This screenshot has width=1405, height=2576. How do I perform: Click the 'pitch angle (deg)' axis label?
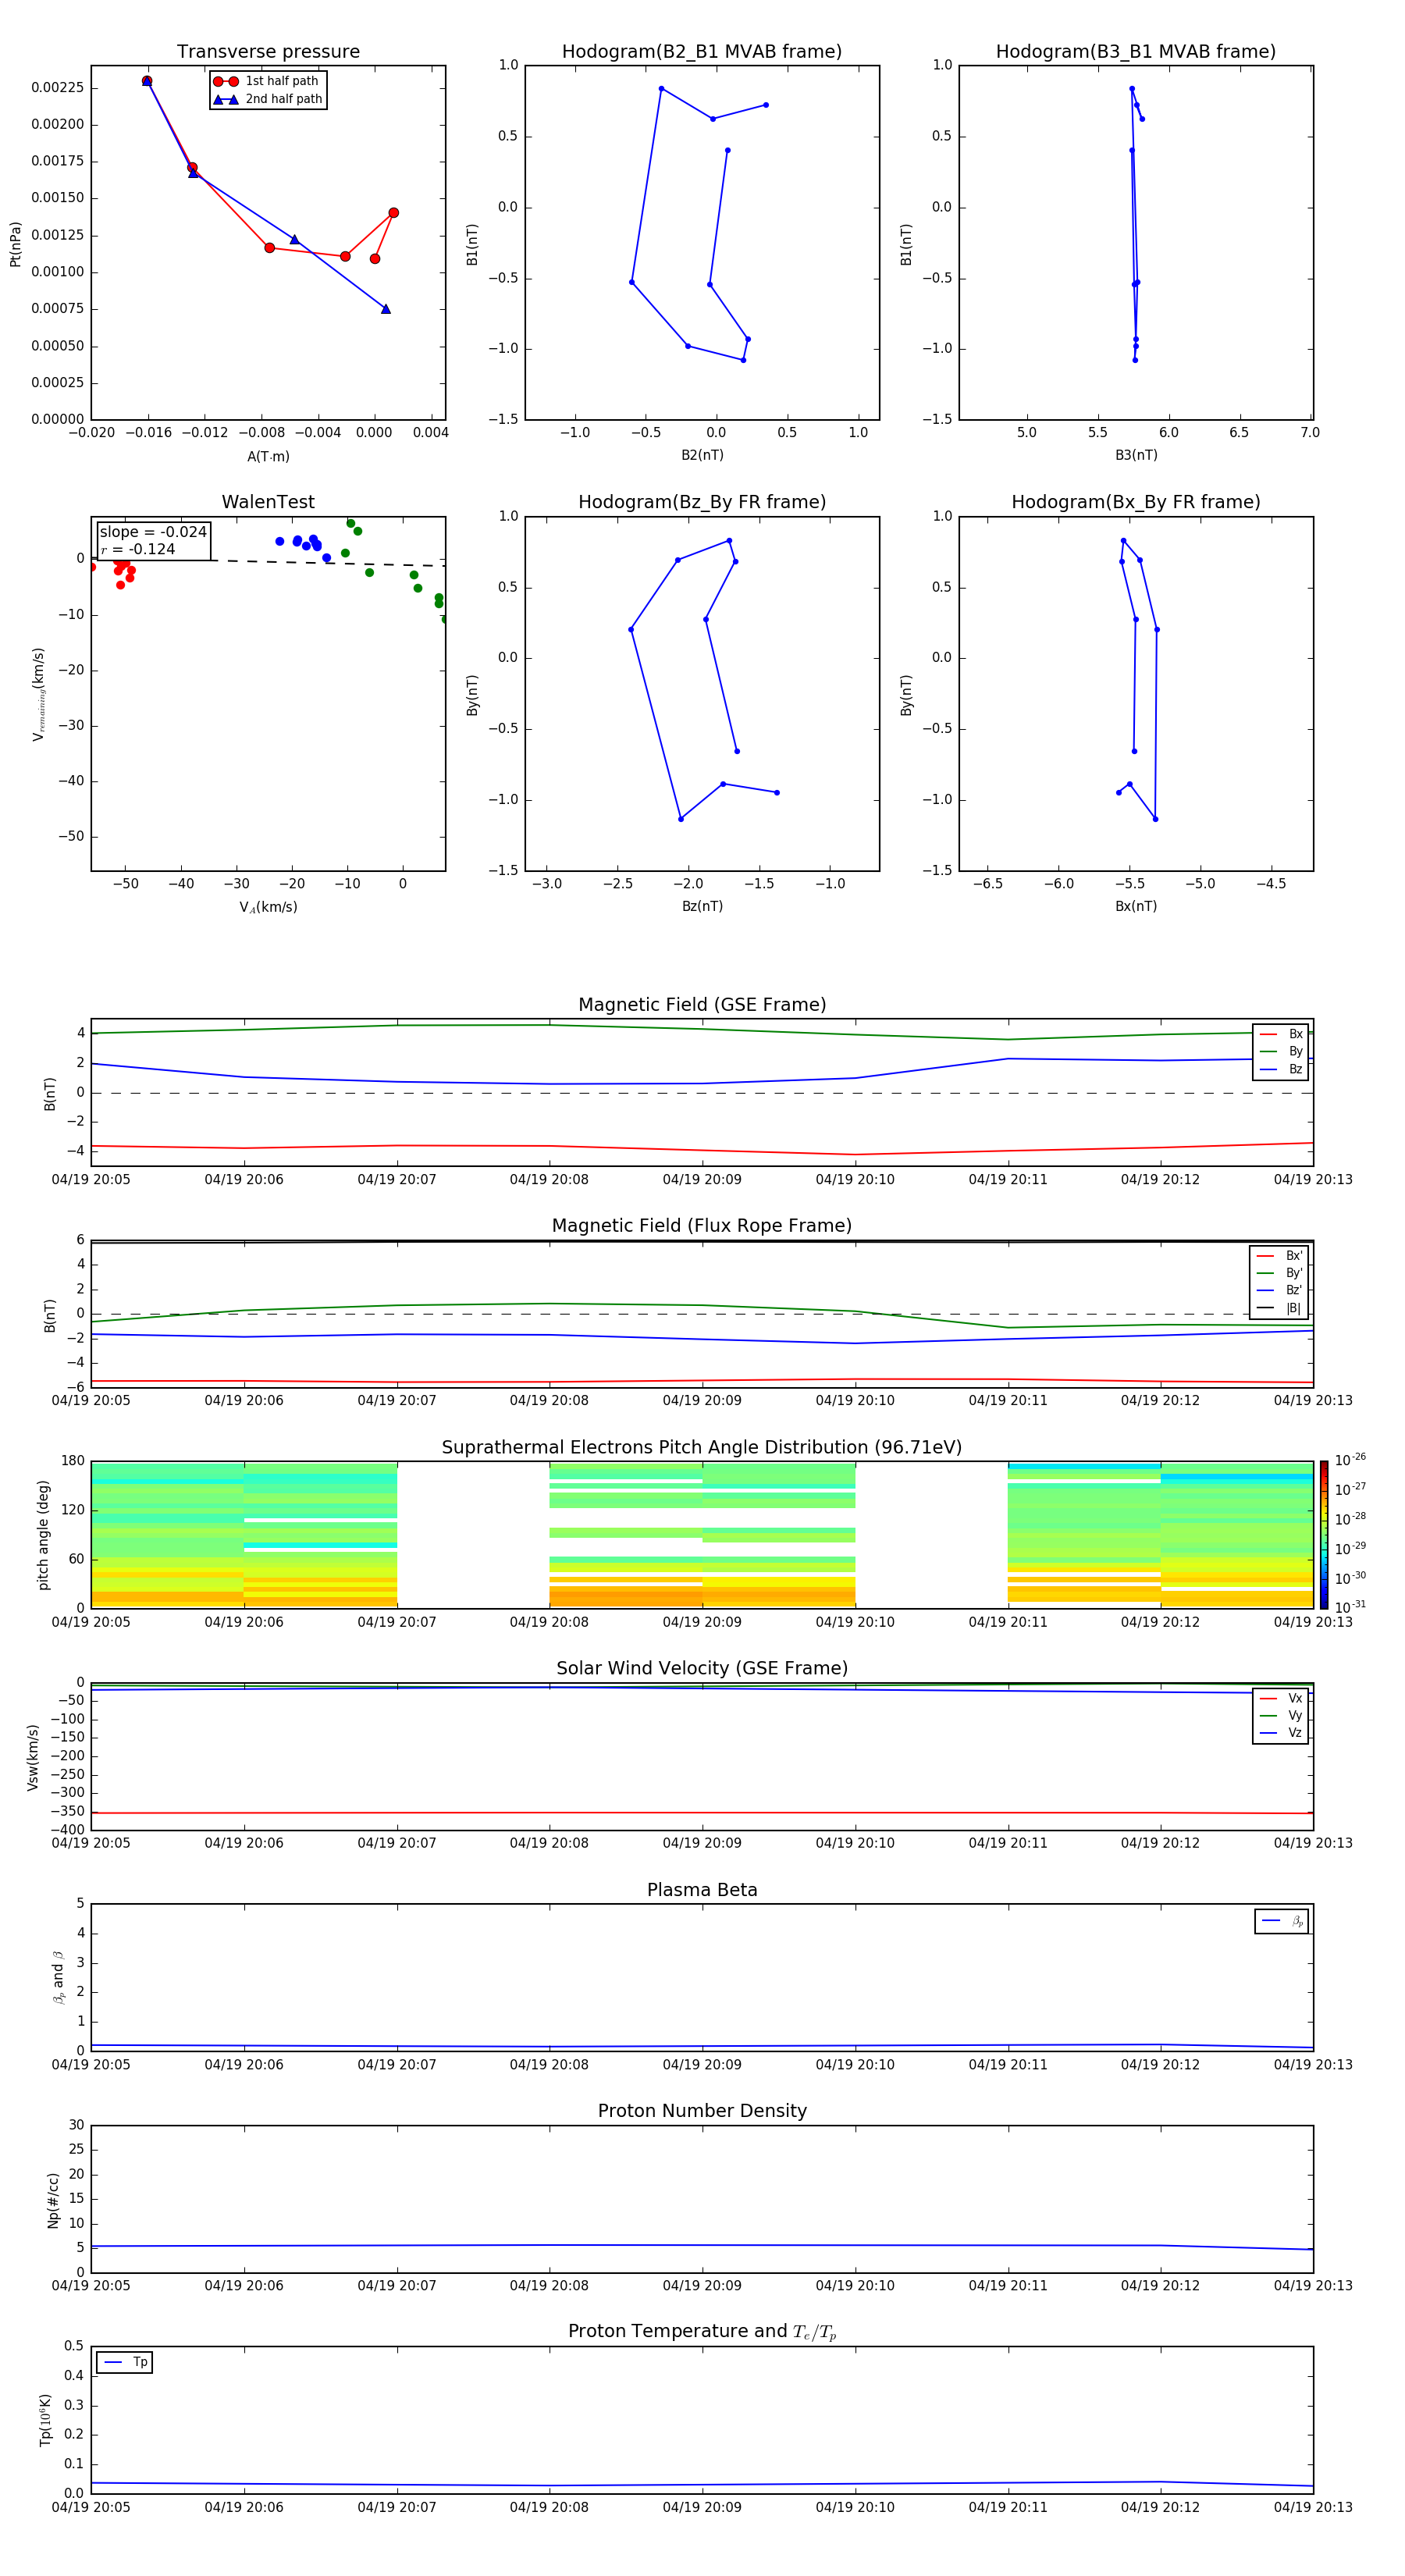pos(43,1535)
